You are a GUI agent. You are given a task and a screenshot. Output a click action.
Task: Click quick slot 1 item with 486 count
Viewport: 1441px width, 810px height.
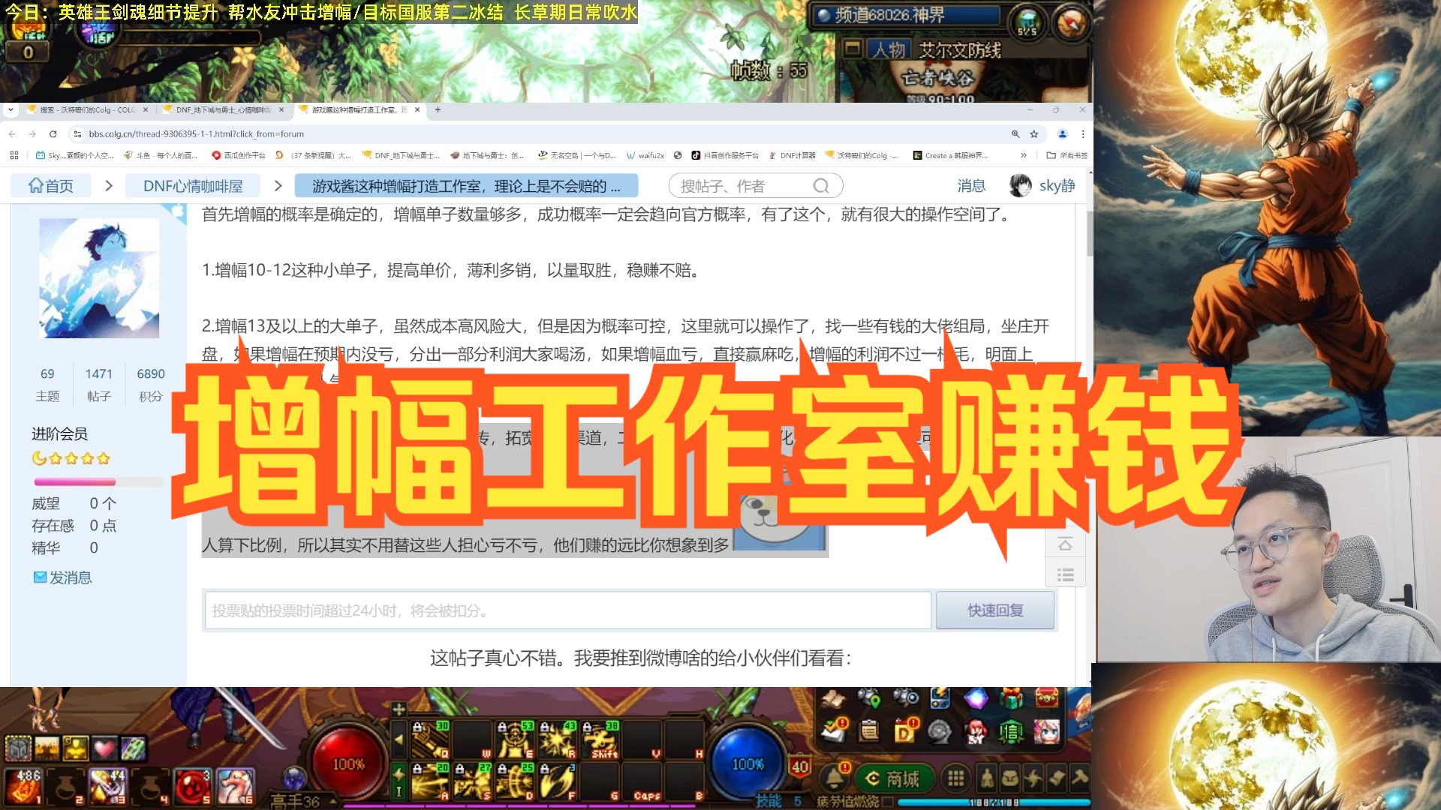point(24,786)
